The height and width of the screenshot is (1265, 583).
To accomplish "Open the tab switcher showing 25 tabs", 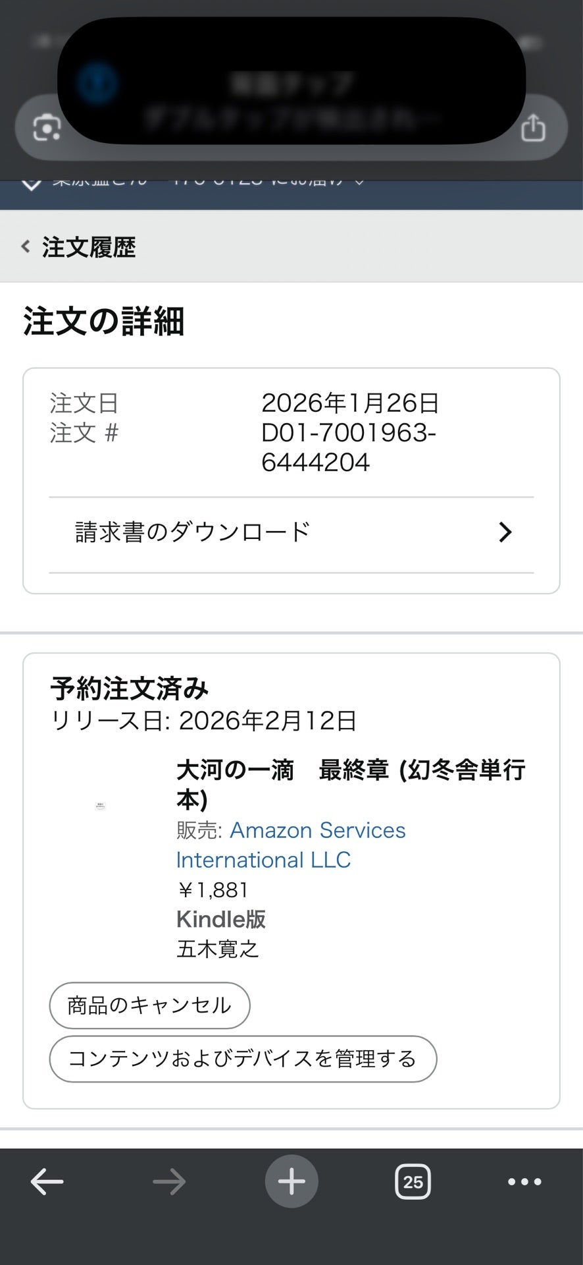I will tap(413, 1181).
